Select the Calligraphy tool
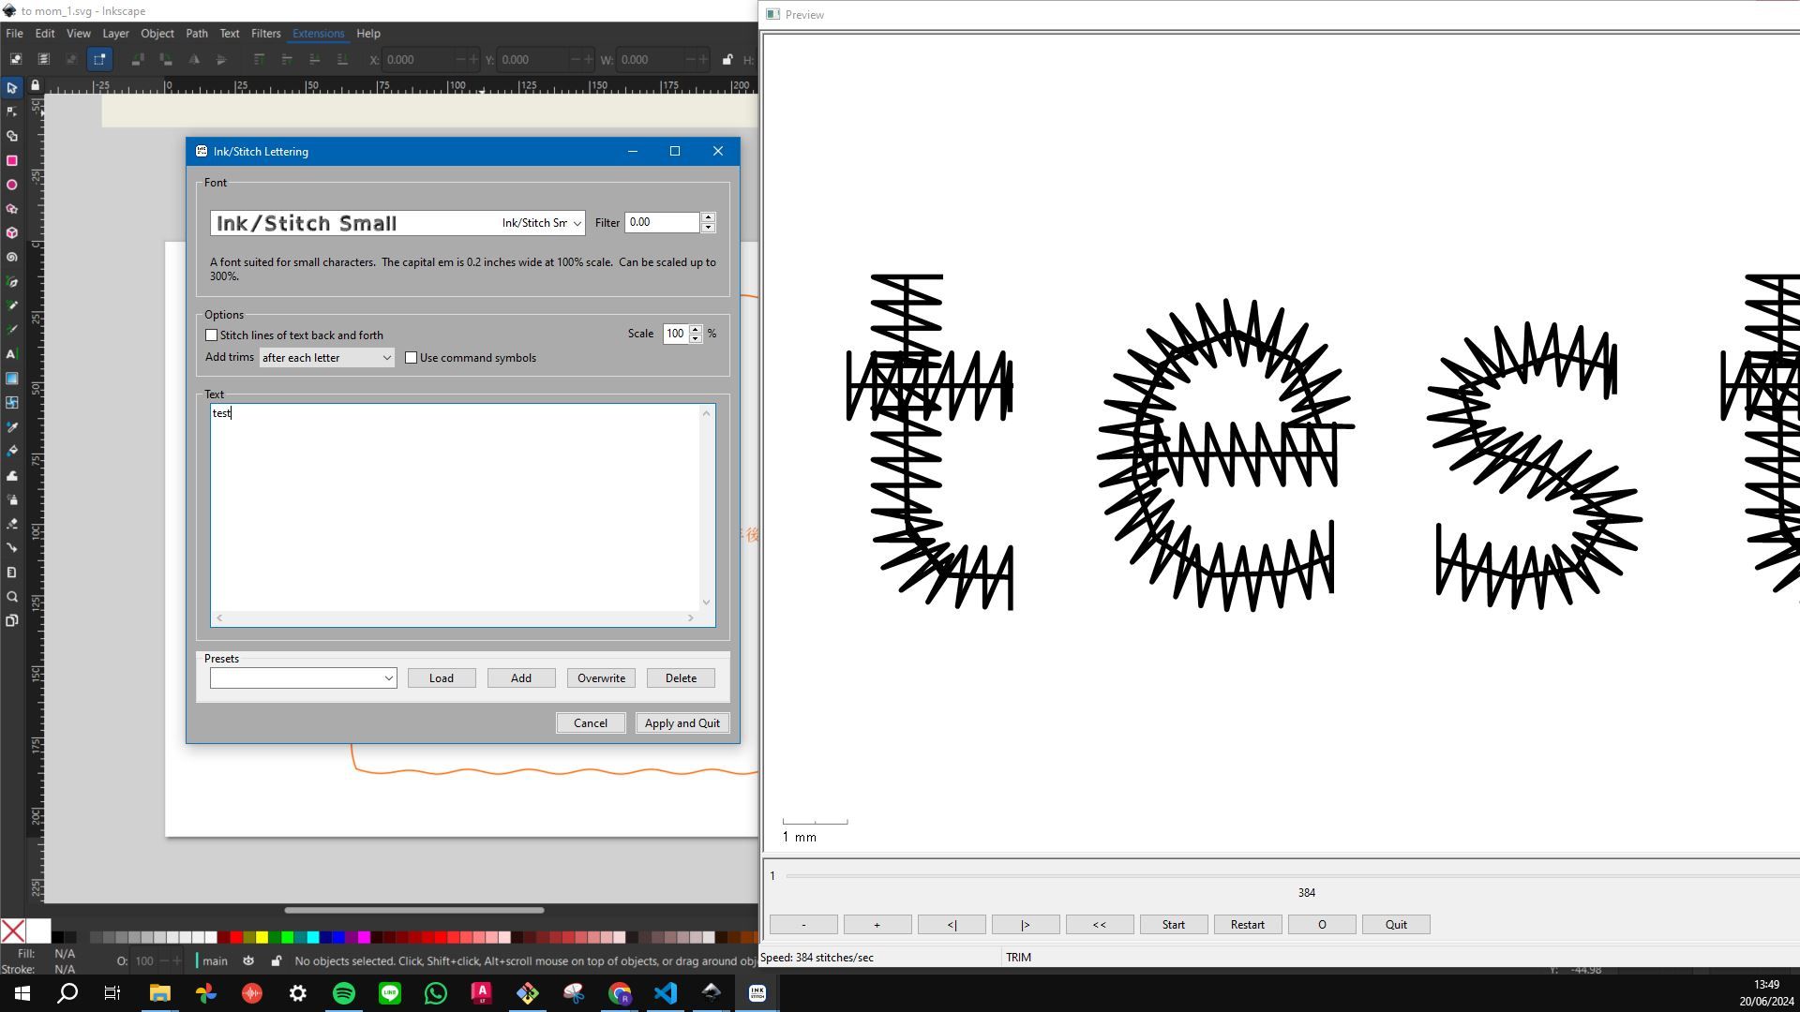The height and width of the screenshot is (1012, 1800). coord(12,330)
